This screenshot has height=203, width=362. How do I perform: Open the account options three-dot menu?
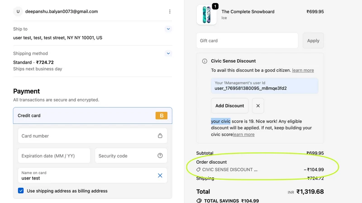click(x=170, y=12)
